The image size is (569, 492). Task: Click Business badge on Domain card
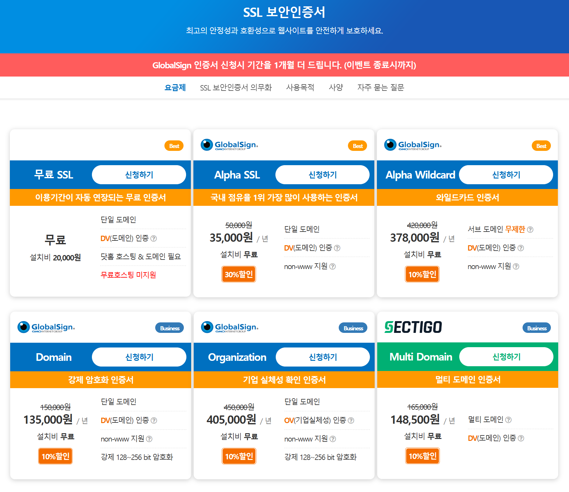(170, 328)
